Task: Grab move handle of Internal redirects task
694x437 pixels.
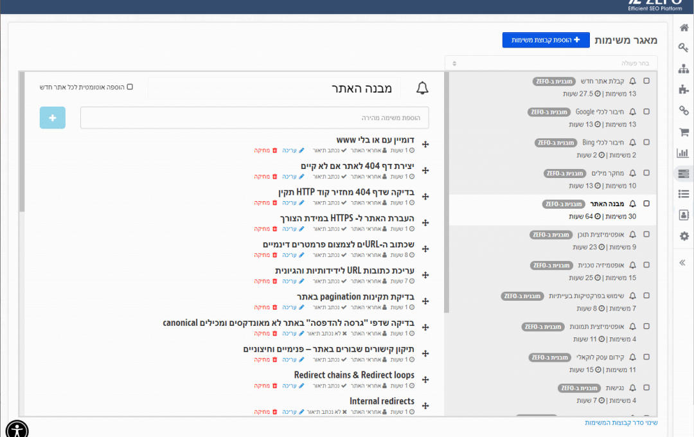Action: (x=425, y=406)
